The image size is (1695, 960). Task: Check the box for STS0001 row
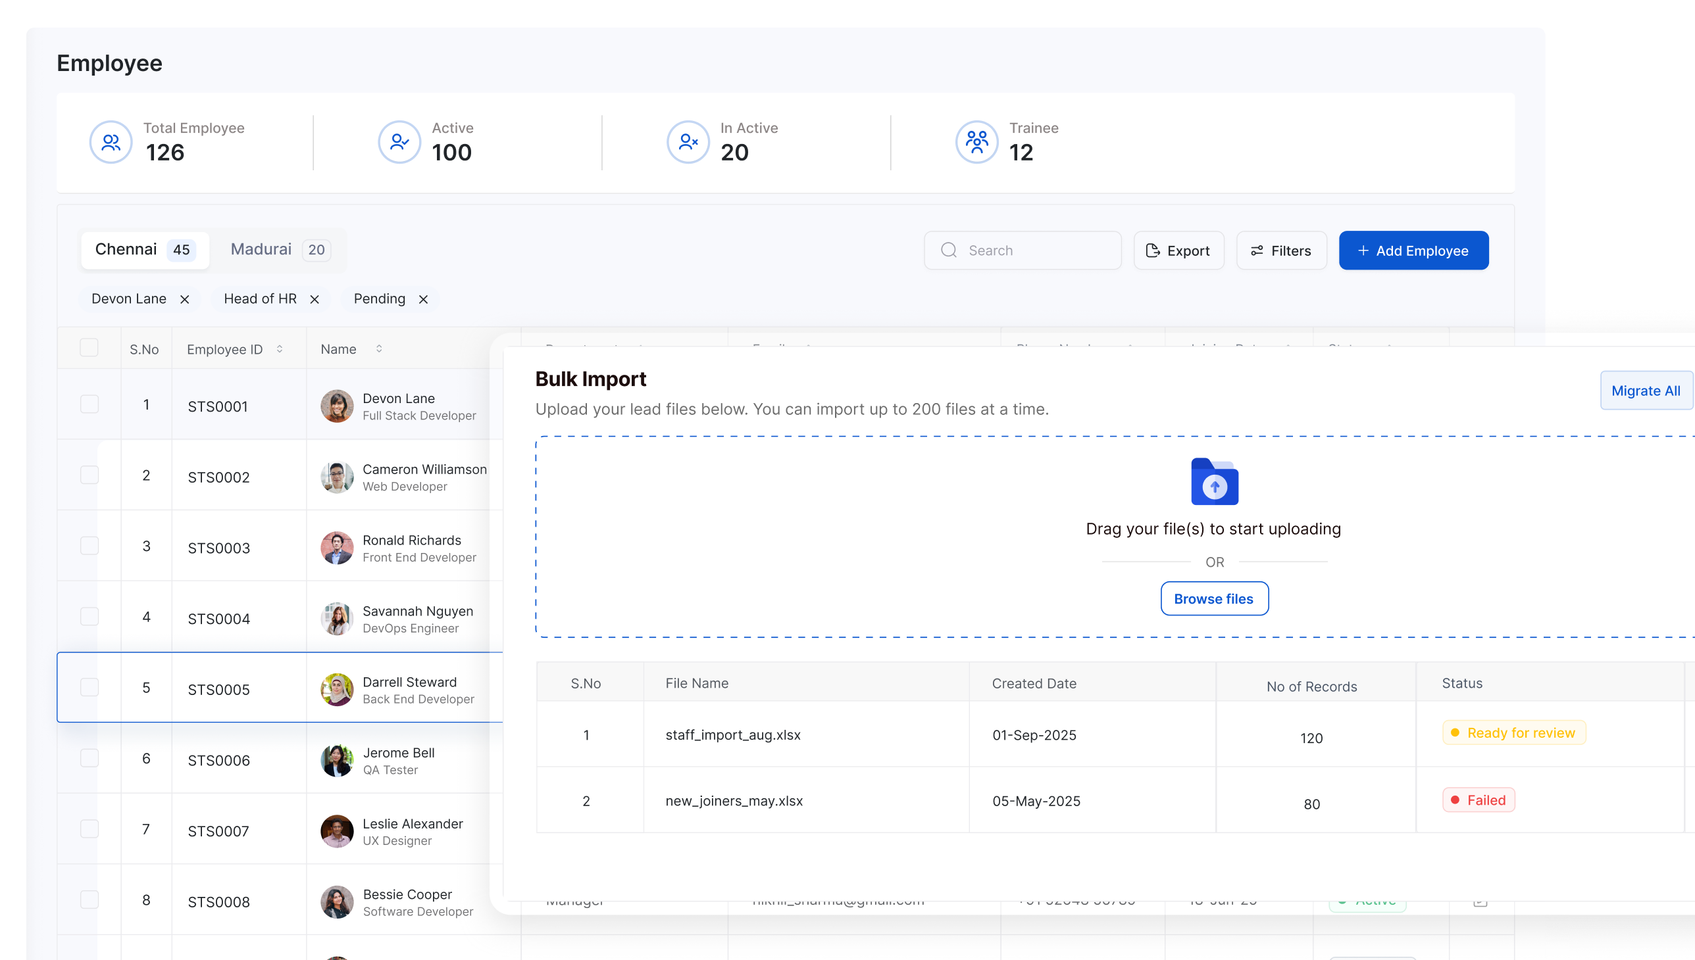coord(89,404)
